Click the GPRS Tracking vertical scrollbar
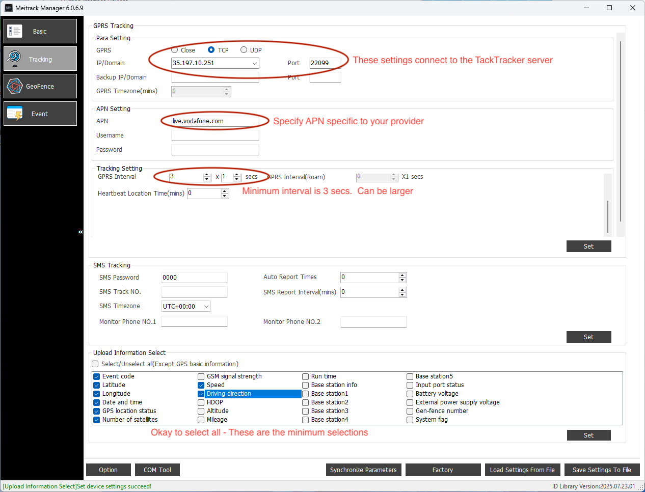 (x=620, y=132)
